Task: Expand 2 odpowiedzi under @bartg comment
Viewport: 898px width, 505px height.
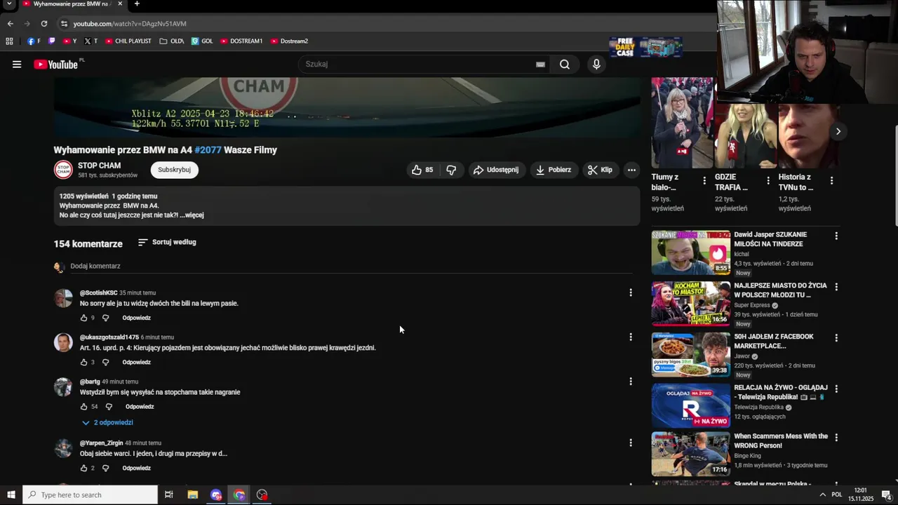Action: 107,422
